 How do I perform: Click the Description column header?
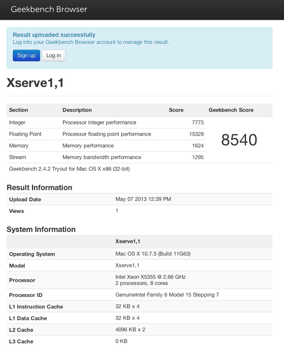77,110
